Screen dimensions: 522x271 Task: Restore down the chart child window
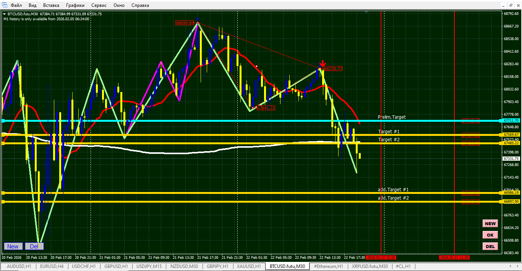(x=511, y=5)
